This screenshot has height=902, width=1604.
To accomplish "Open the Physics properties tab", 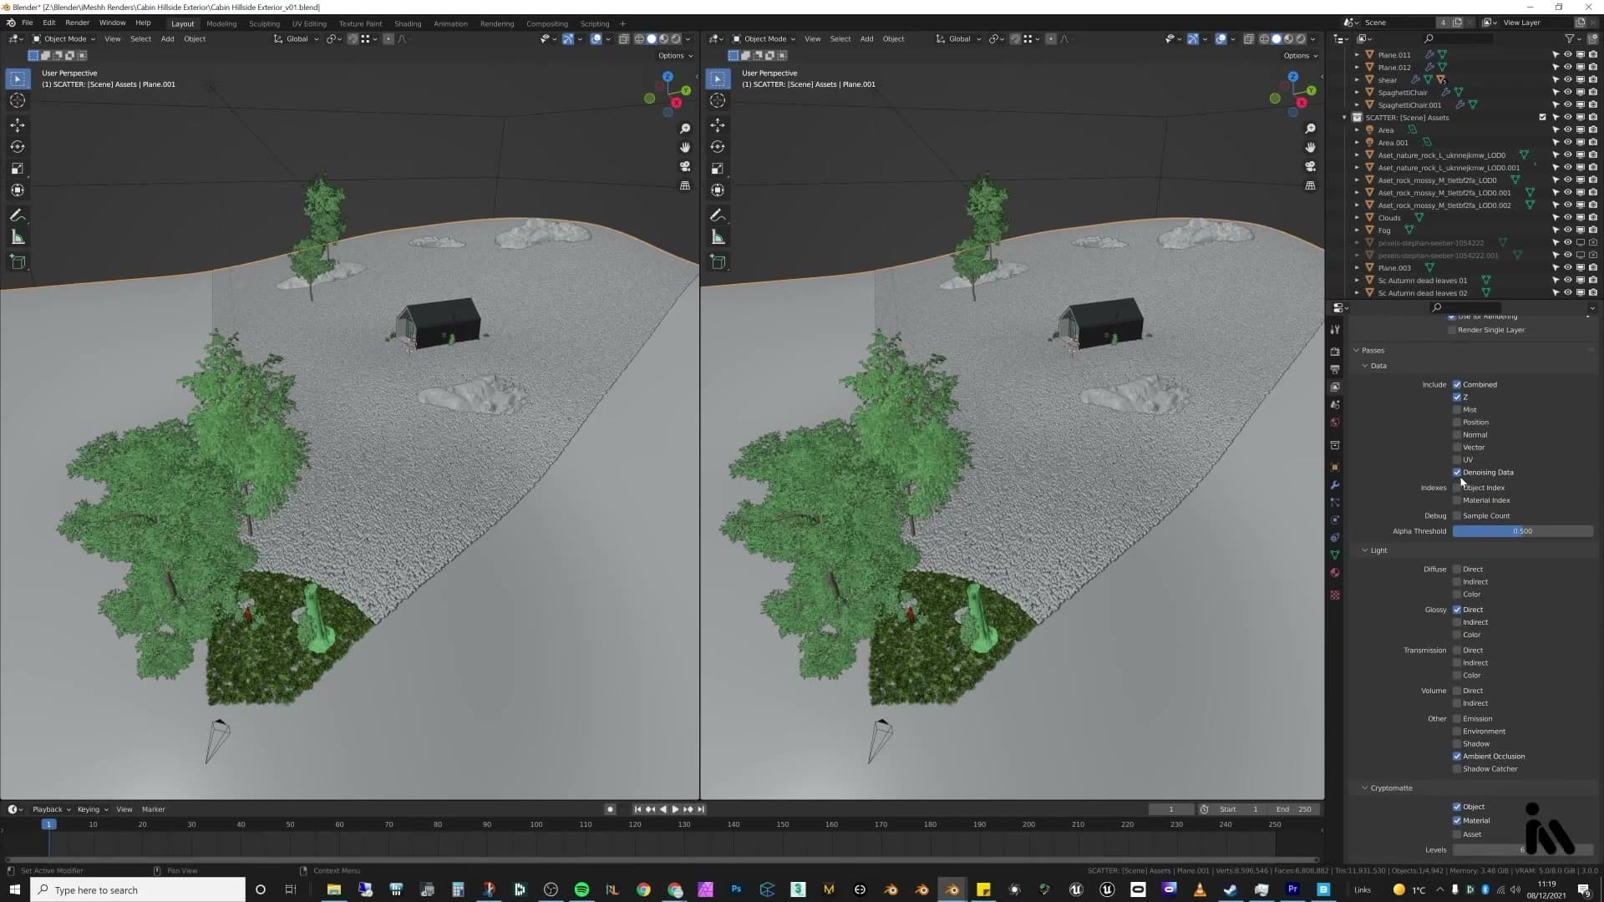I will (x=1335, y=519).
